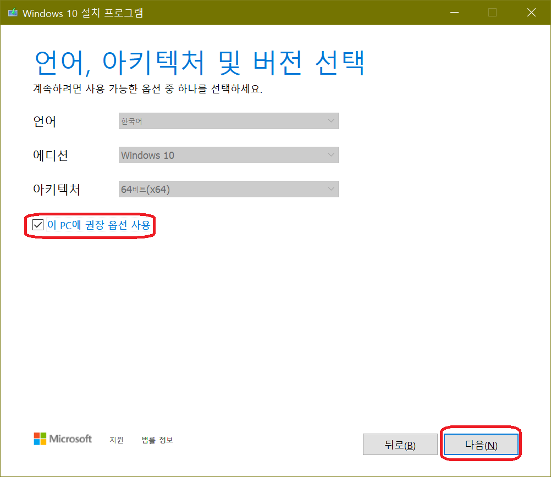Open the 아키텍처 dropdown showing 64비트(x64)

click(228, 189)
